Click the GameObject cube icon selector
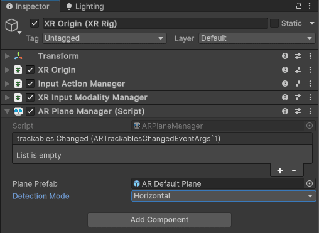This screenshot has width=319, height=233. [12, 25]
